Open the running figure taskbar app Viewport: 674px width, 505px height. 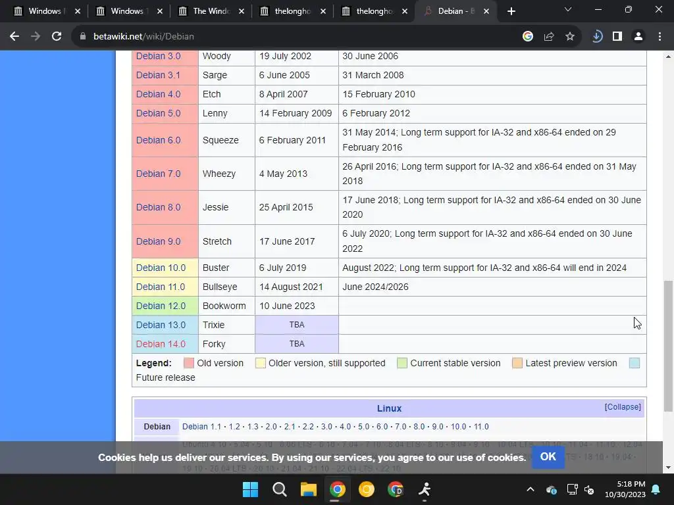[x=425, y=489]
